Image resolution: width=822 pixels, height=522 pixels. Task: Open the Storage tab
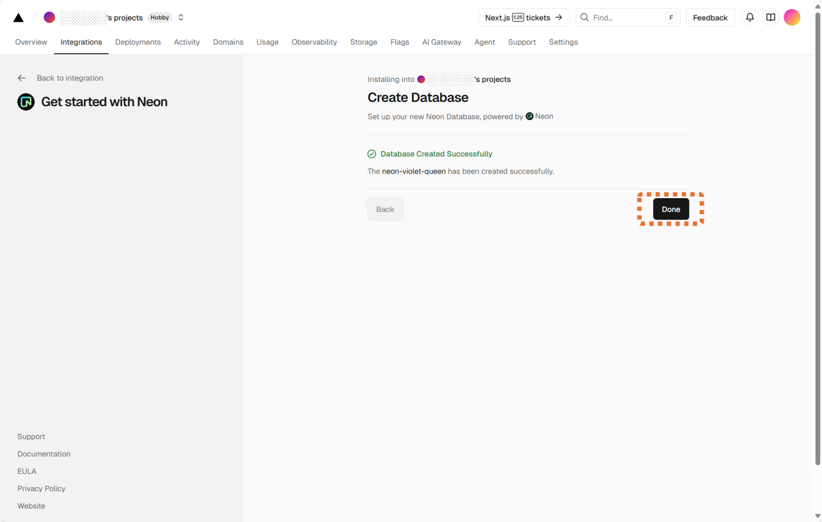point(364,42)
